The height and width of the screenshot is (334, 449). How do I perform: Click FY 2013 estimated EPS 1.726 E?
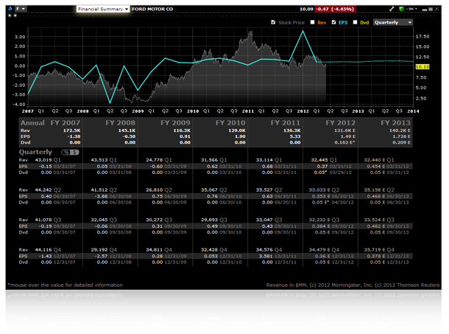point(401,136)
